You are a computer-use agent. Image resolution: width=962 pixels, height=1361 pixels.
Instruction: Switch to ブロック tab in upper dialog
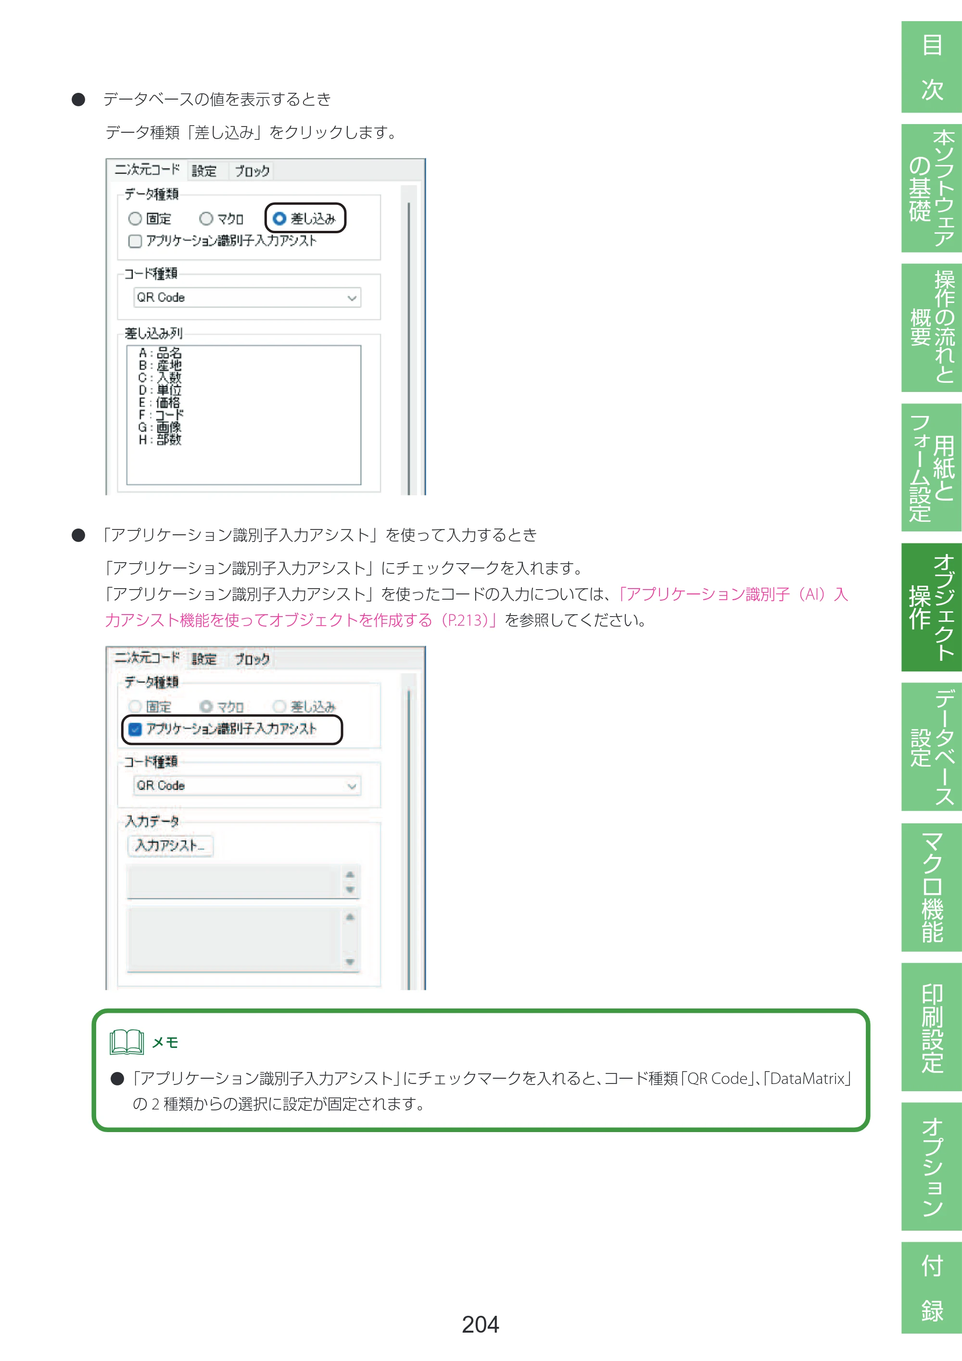[x=252, y=171]
